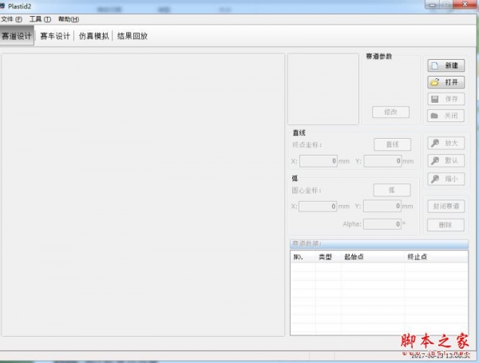The image size is (479, 363).
Task: Click the 新建 new file button
Action: coord(445,65)
